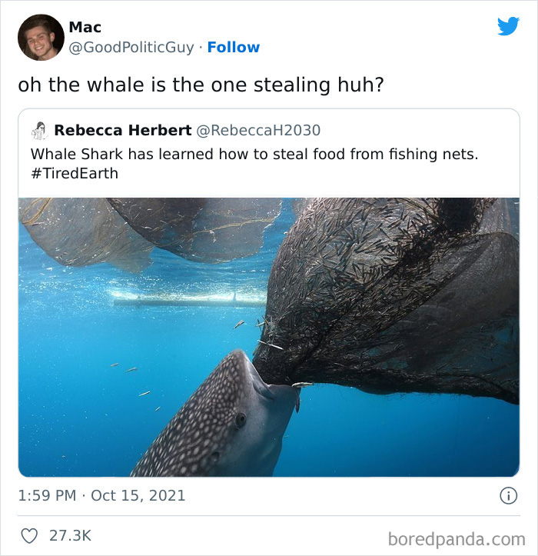Open the 1:59 PM tweet time
538x556 pixels.
tap(47, 495)
